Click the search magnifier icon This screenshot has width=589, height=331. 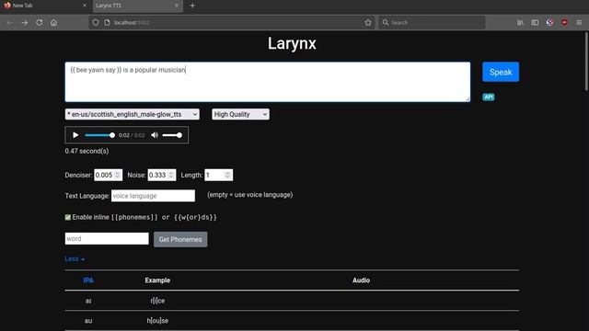point(386,22)
